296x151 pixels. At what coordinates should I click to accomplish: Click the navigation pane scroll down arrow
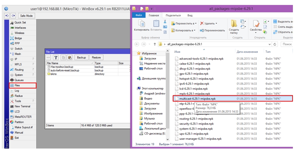tap(168, 139)
